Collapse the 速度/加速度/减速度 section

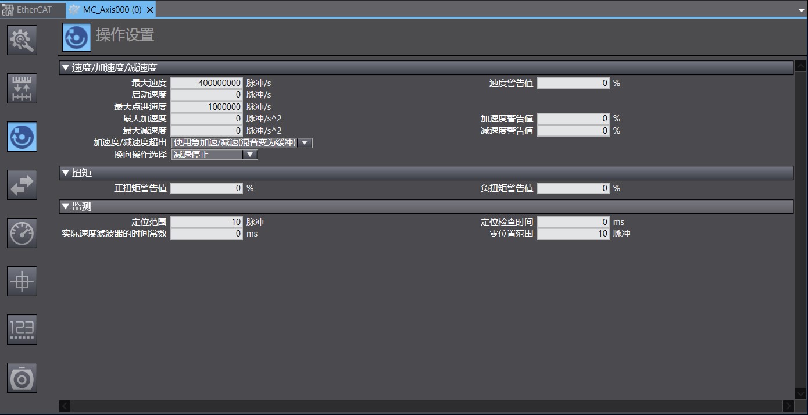tap(65, 67)
